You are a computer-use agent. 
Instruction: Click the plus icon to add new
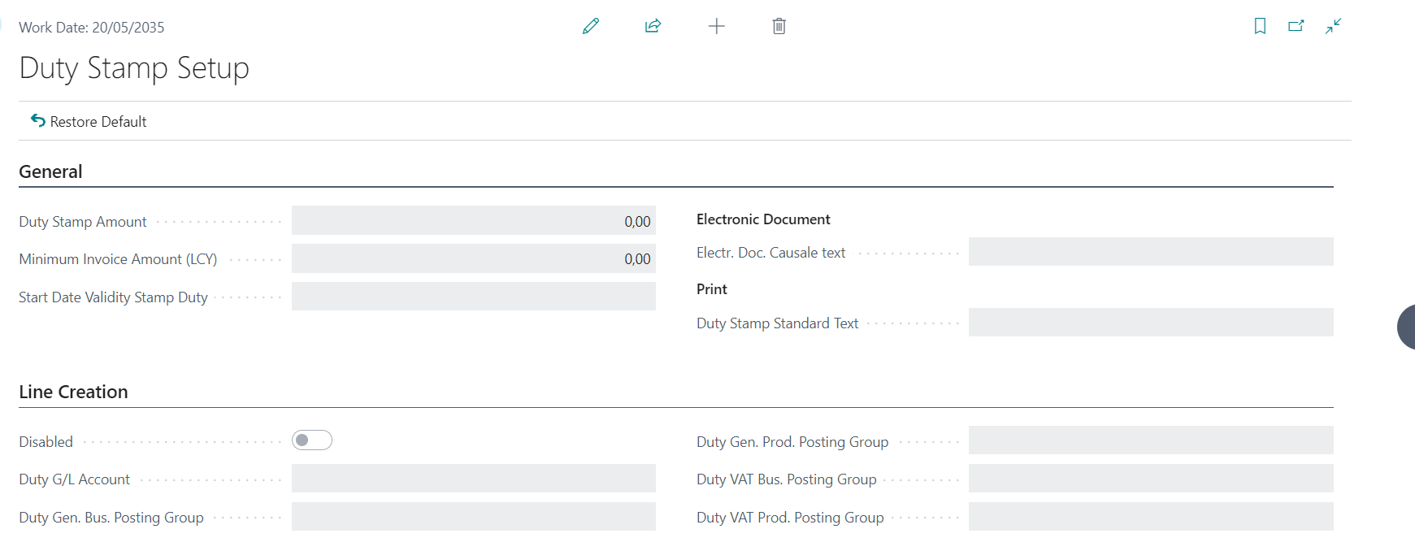[716, 26]
